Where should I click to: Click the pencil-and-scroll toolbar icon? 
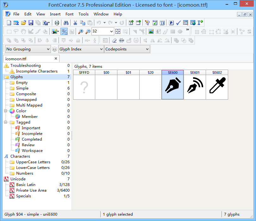click(x=147, y=23)
